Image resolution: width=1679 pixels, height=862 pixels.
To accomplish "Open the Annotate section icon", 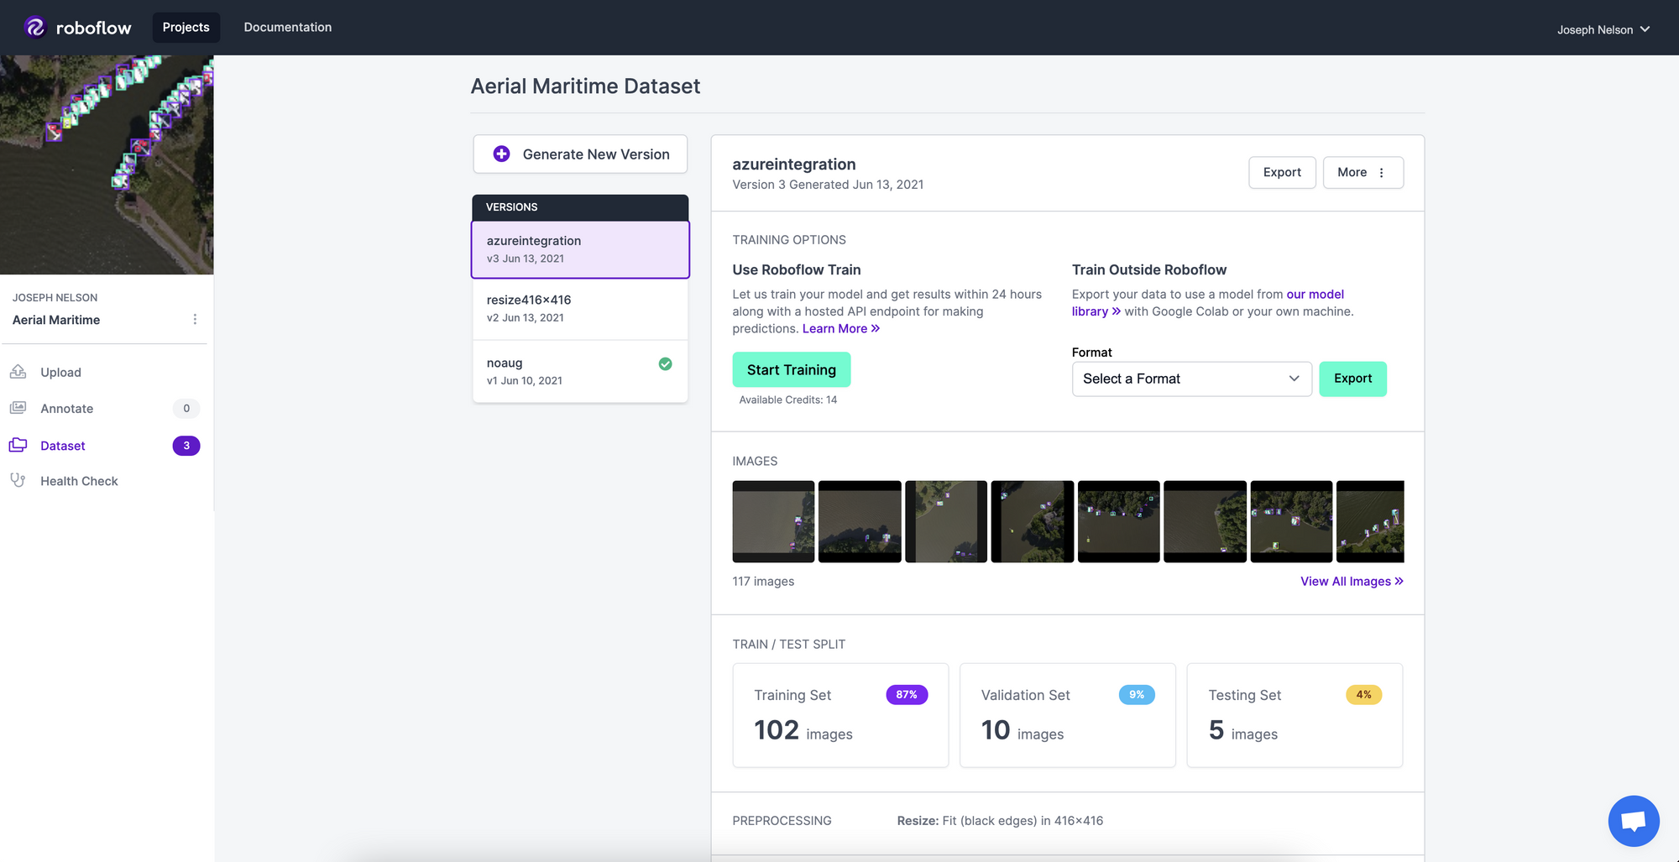I will tap(18, 408).
